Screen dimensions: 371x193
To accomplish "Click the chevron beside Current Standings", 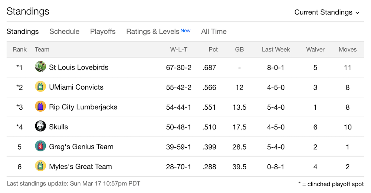I will [x=357, y=13].
